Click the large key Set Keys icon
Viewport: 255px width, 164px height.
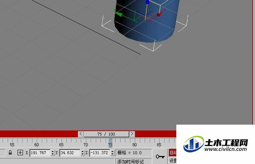coord(160,157)
